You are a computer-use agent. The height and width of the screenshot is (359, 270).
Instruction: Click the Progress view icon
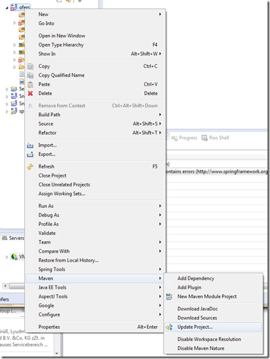175,138
